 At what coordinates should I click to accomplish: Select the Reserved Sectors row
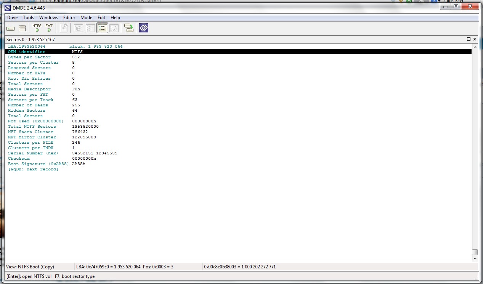click(239, 68)
